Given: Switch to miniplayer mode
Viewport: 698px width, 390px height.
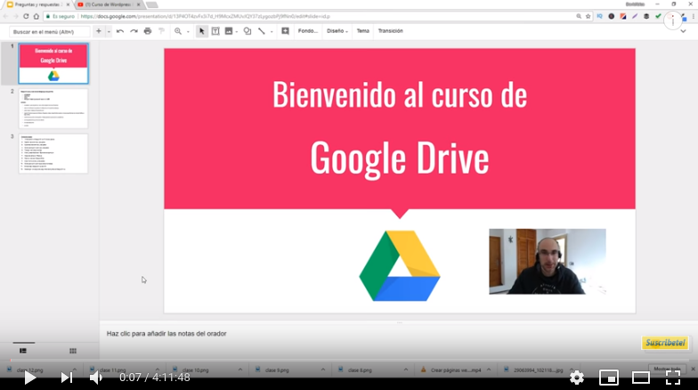Looking at the screenshot, I should click(609, 378).
